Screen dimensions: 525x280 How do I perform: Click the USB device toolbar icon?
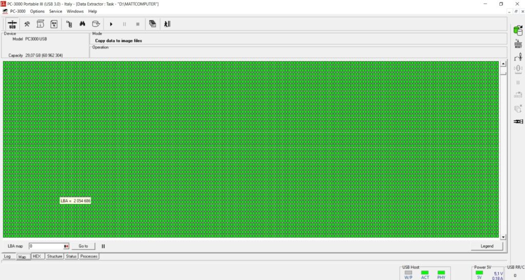(x=12, y=24)
